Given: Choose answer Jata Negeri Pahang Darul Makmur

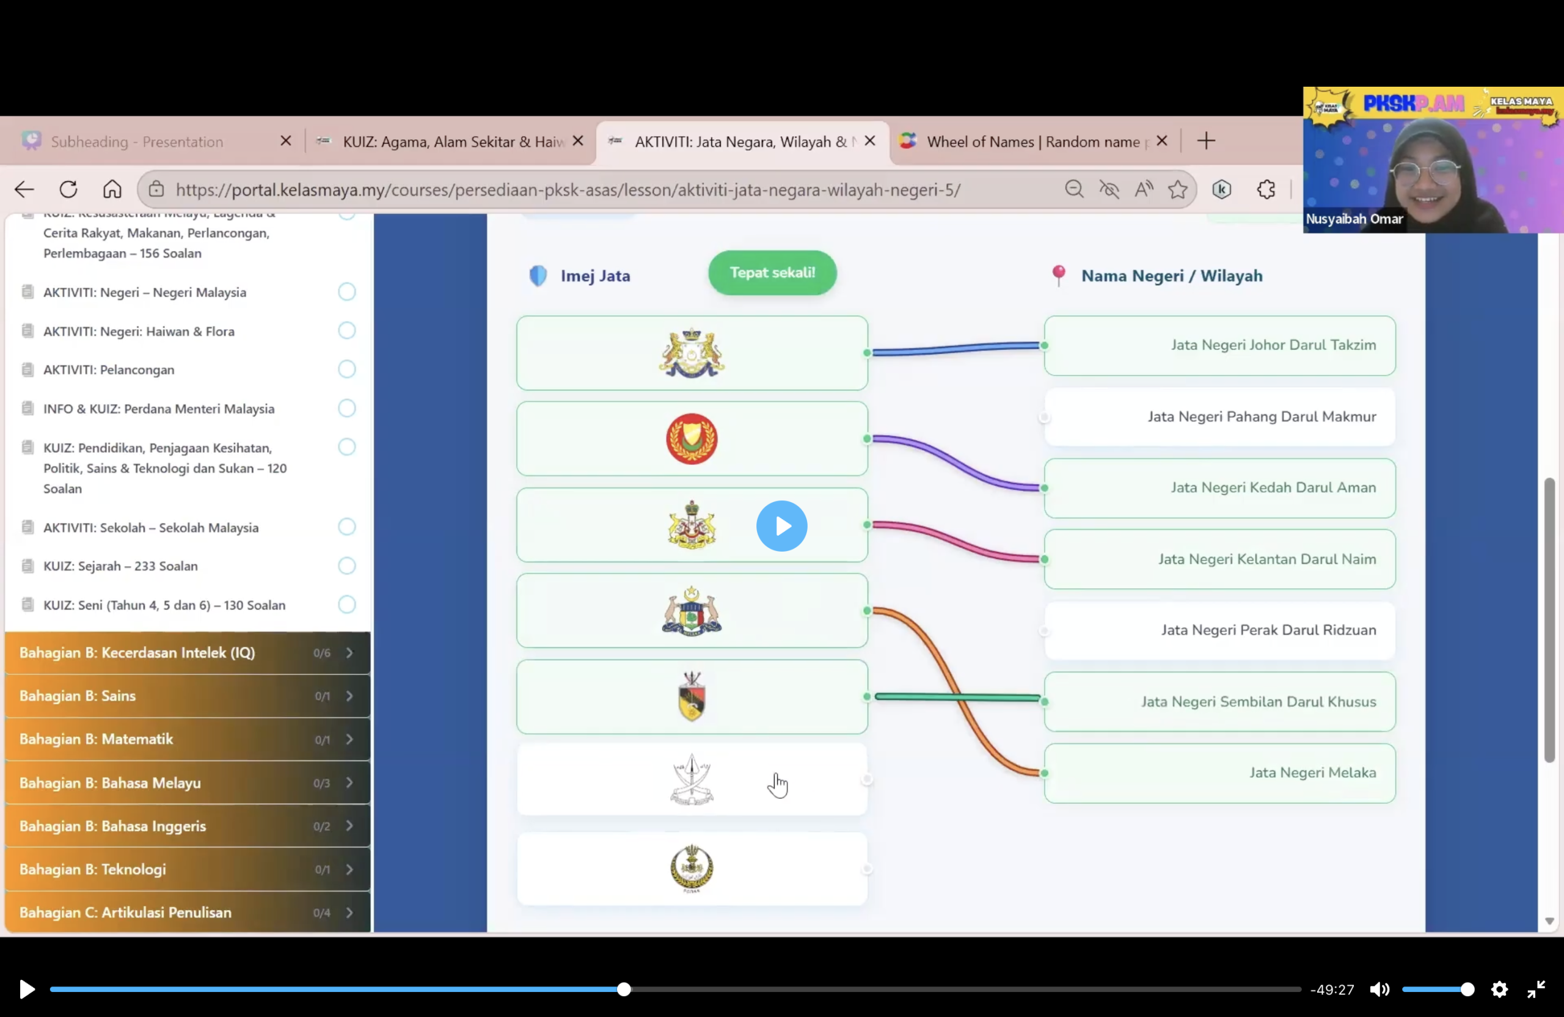Looking at the screenshot, I should 1219,417.
